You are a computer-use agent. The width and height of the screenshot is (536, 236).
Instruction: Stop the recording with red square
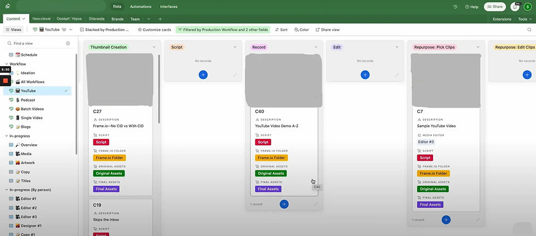click(x=5, y=80)
